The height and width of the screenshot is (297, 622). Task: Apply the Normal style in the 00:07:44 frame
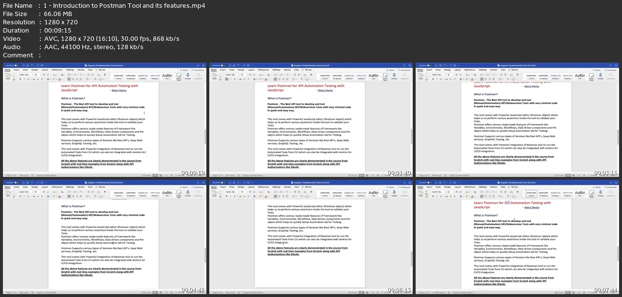tap(531, 194)
